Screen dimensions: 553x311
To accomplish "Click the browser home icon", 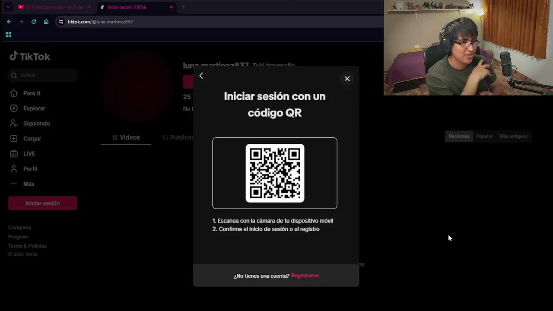I will (46, 22).
